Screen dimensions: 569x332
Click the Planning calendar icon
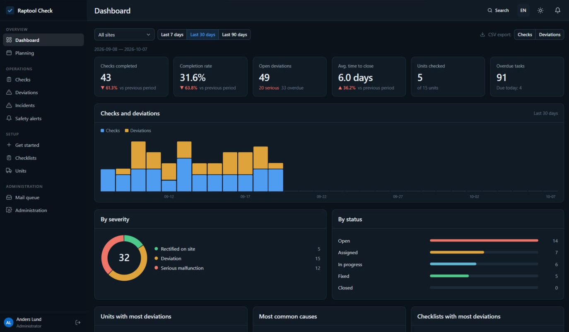(9, 53)
